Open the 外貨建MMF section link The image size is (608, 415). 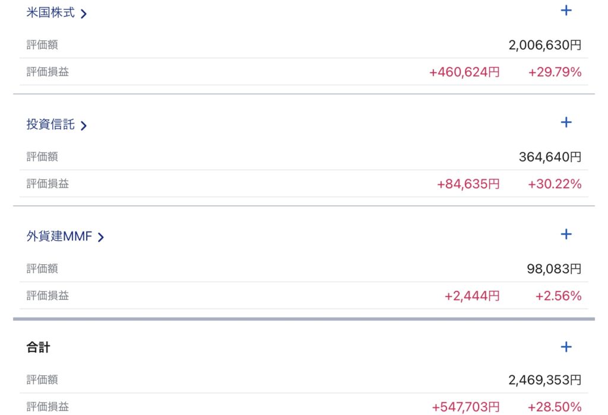click(59, 236)
